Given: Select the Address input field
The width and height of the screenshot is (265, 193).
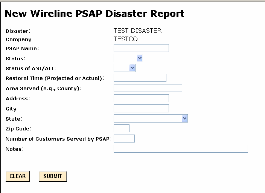Looking at the screenshot, I should (x=141, y=98).
